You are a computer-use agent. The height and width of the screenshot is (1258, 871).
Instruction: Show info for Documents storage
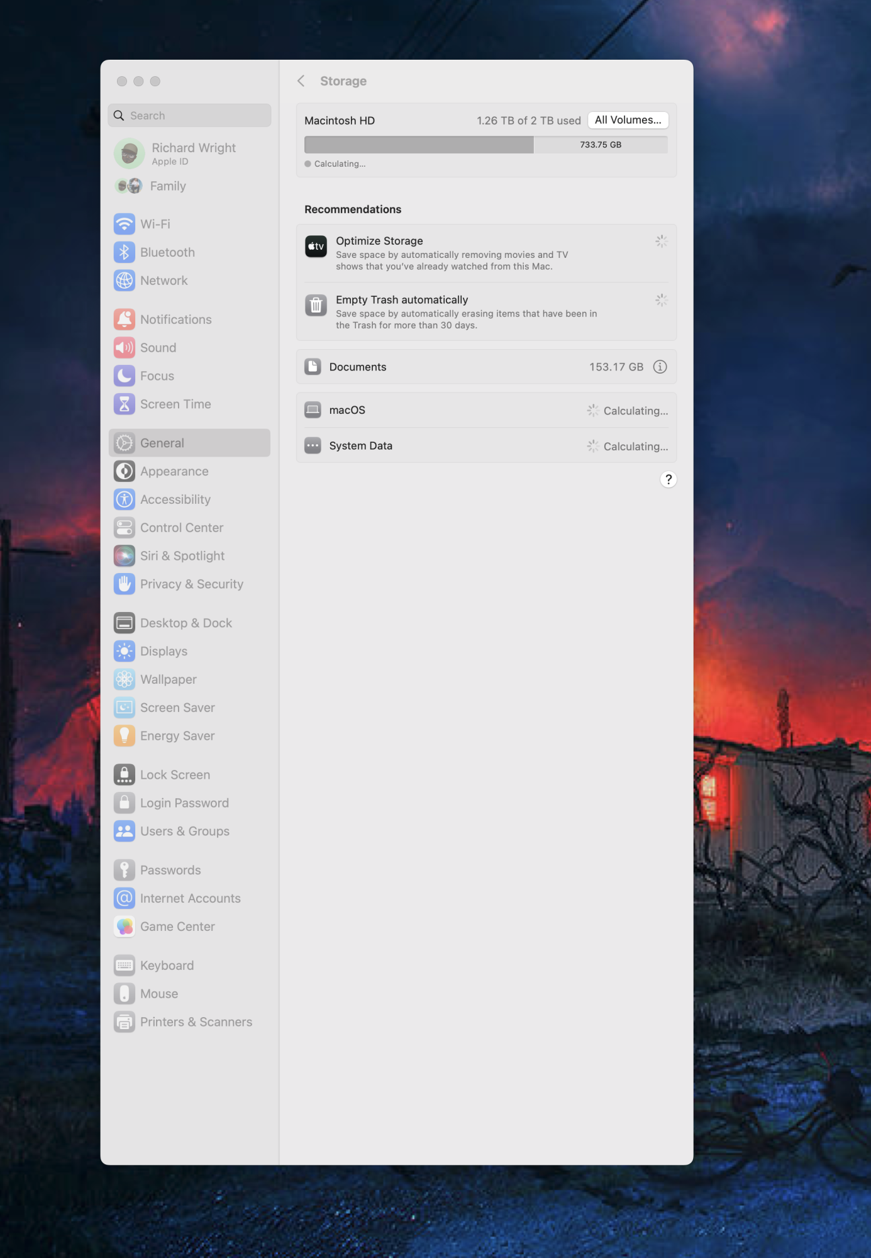click(x=660, y=367)
